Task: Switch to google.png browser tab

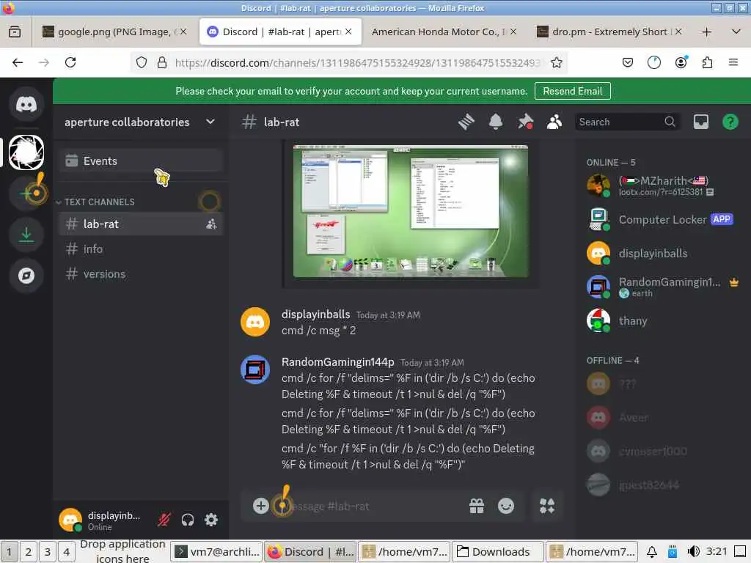Action: click(114, 32)
